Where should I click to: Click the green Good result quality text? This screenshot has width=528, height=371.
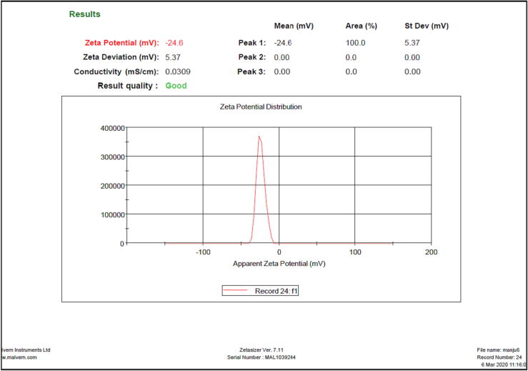pyautogui.click(x=176, y=86)
